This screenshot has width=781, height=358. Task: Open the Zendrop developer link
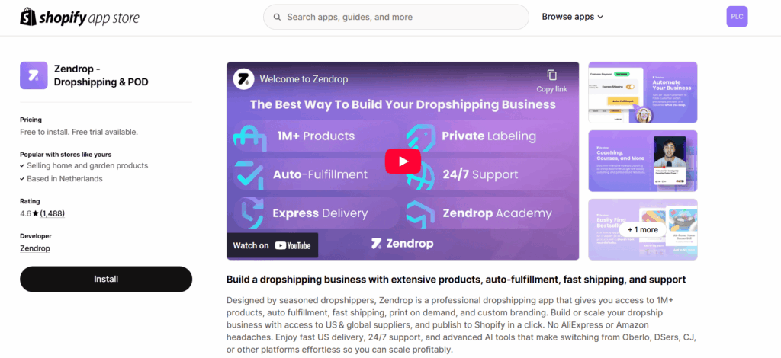(x=36, y=248)
